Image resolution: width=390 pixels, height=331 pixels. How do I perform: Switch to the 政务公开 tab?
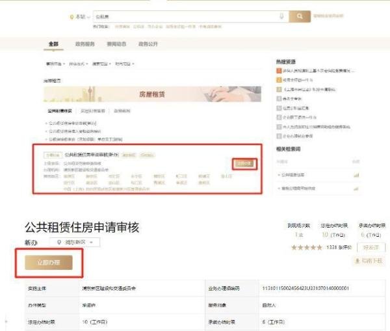[x=148, y=44]
